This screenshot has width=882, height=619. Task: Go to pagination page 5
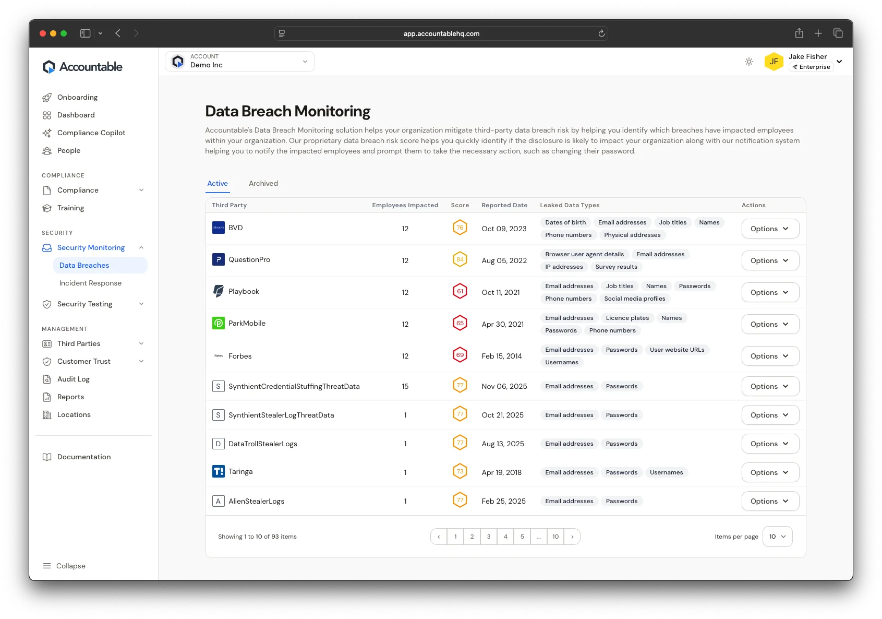522,537
